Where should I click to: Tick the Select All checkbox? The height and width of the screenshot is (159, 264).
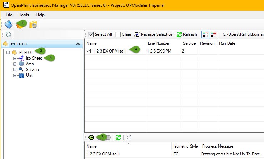pyautogui.click(x=91, y=34)
